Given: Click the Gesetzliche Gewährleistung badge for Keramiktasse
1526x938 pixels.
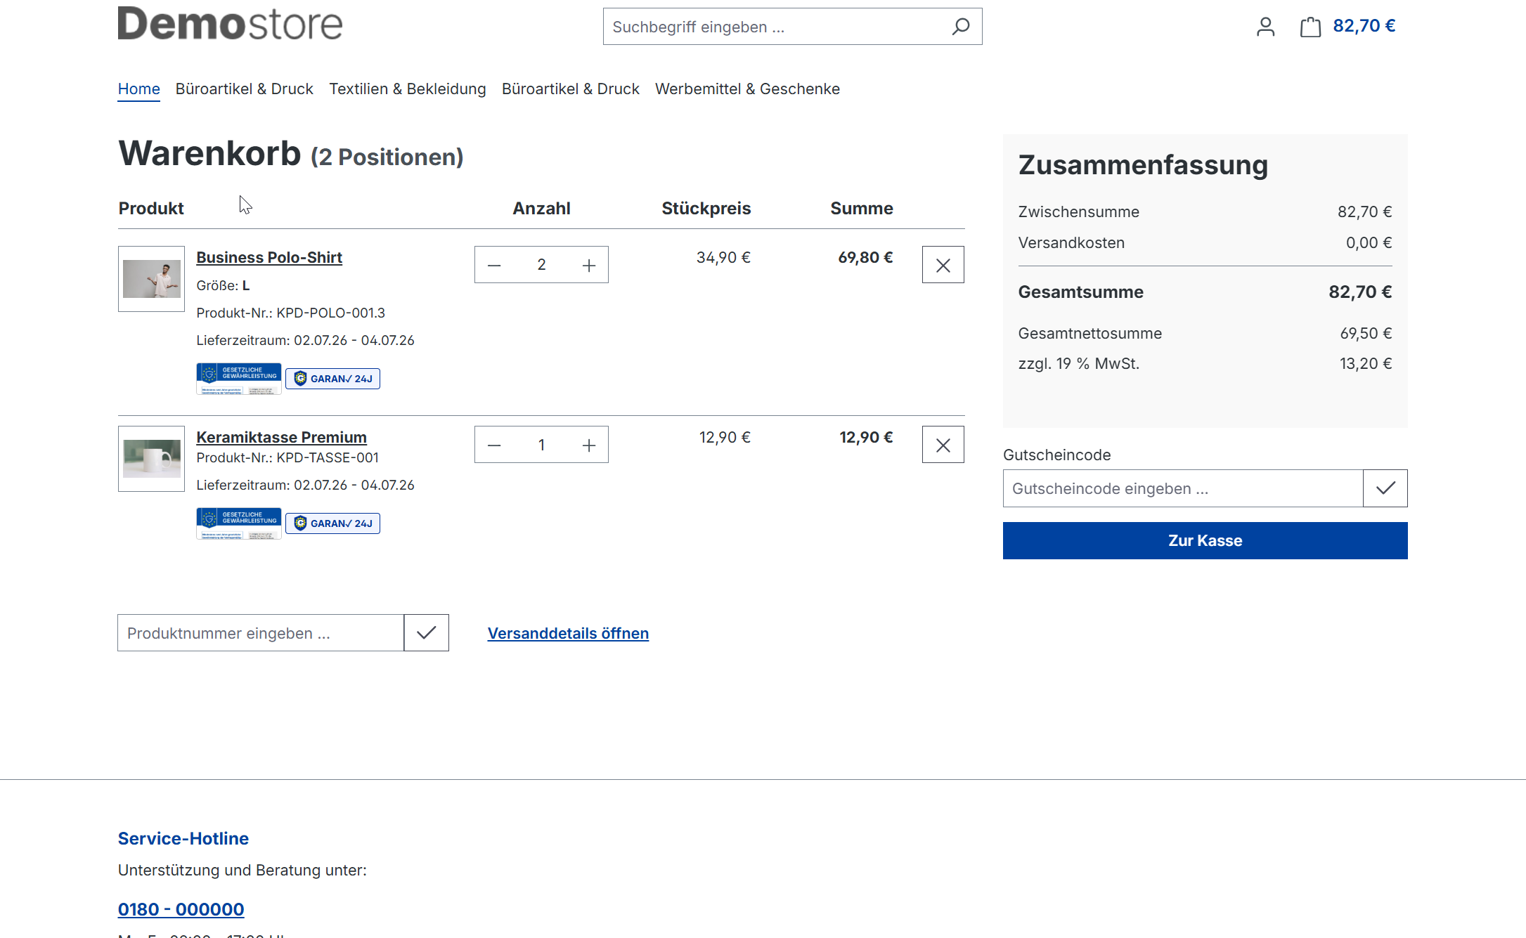Looking at the screenshot, I should pyautogui.click(x=239, y=523).
